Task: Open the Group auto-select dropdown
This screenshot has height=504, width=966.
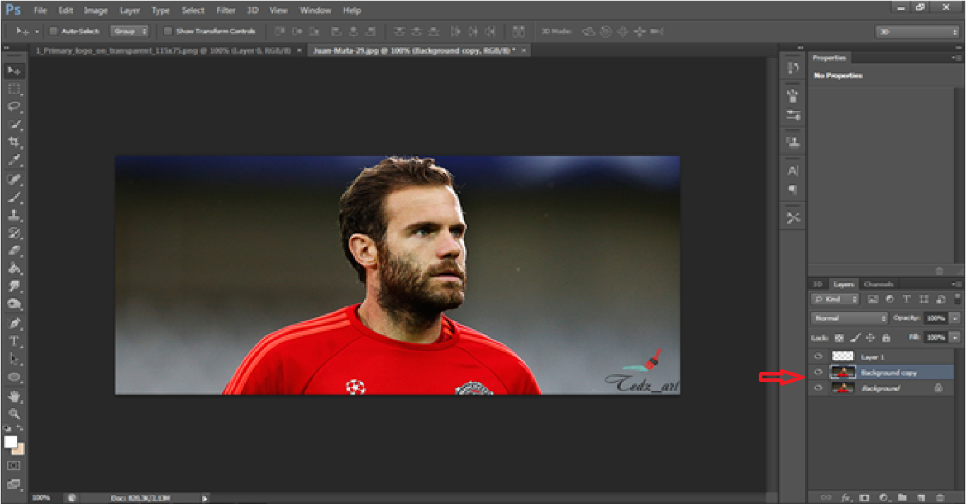Action: [x=129, y=31]
